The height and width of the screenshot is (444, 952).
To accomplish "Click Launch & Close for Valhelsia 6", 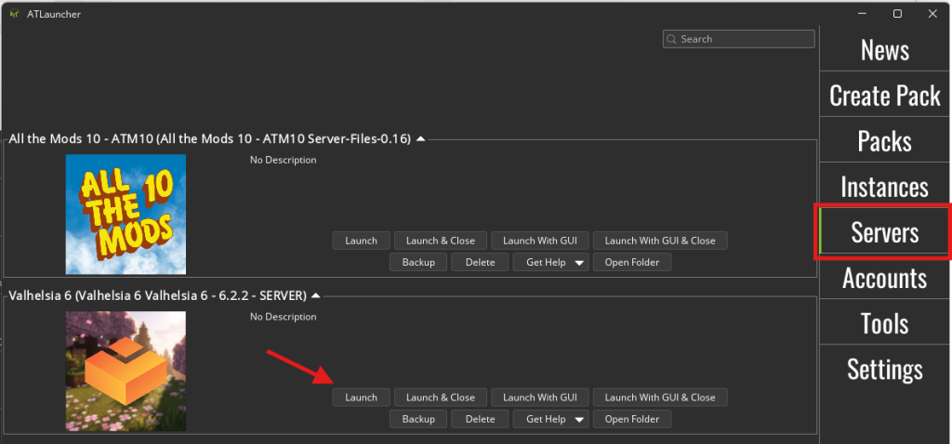I will click(440, 398).
